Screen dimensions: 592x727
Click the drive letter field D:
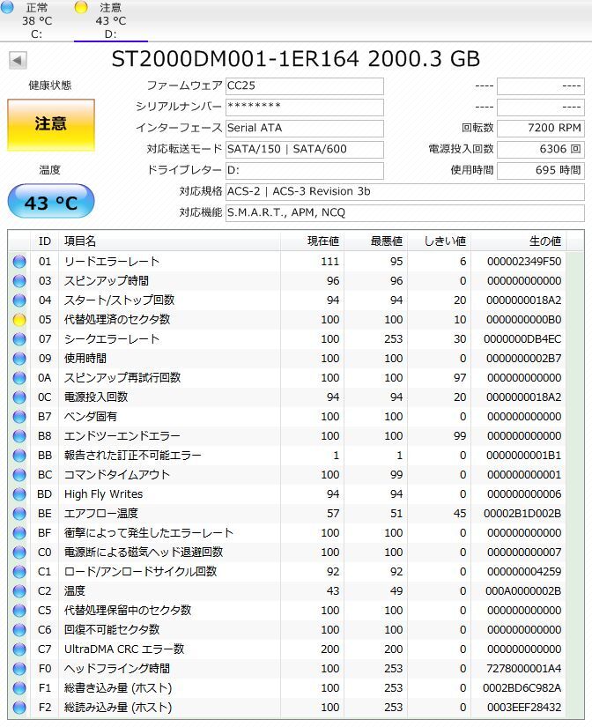coord(305,170)
